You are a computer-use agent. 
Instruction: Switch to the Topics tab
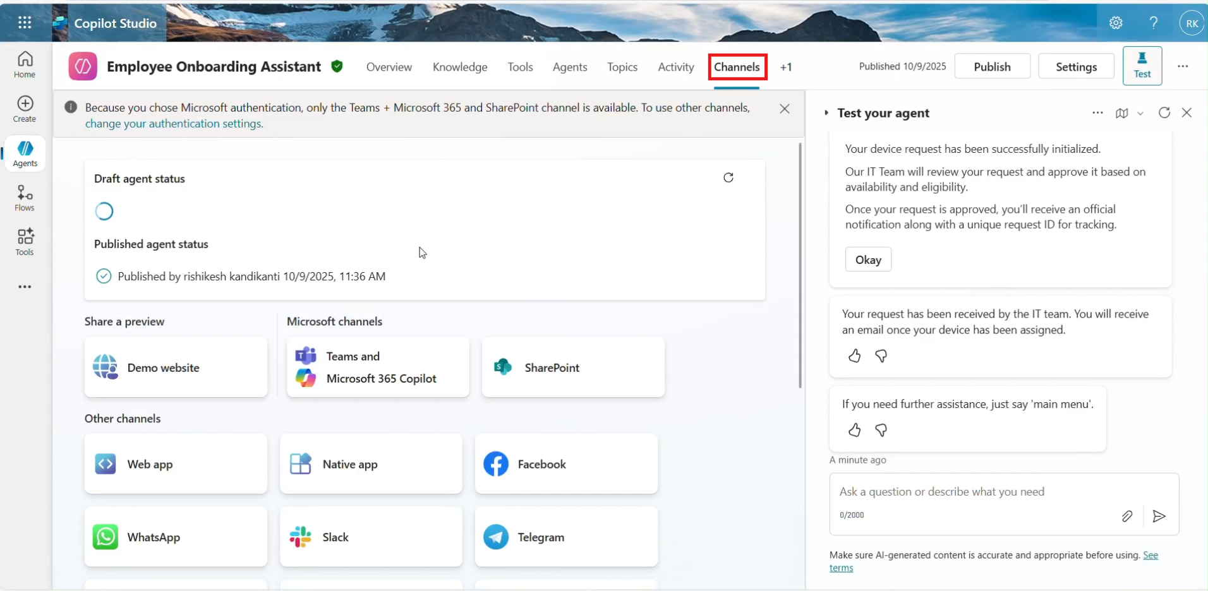622,67
